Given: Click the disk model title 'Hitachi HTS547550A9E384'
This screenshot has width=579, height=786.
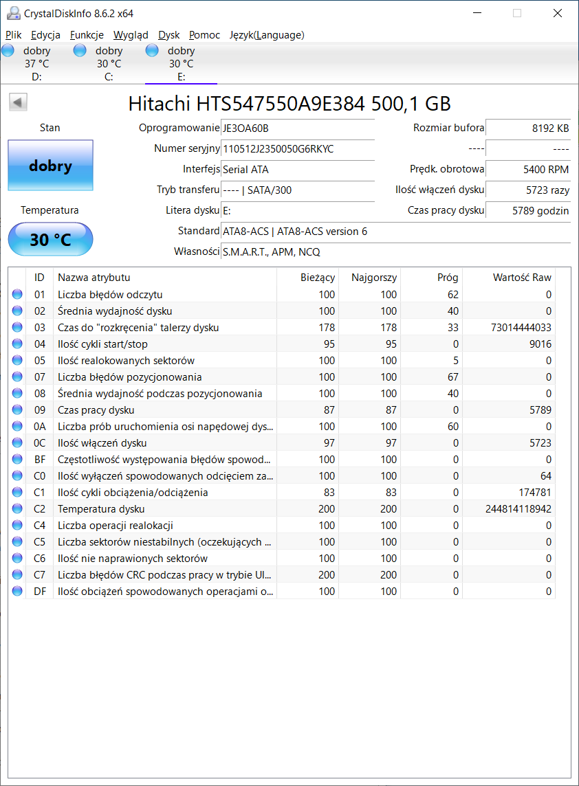Looking at the screenshot, I should click(247, 104).
